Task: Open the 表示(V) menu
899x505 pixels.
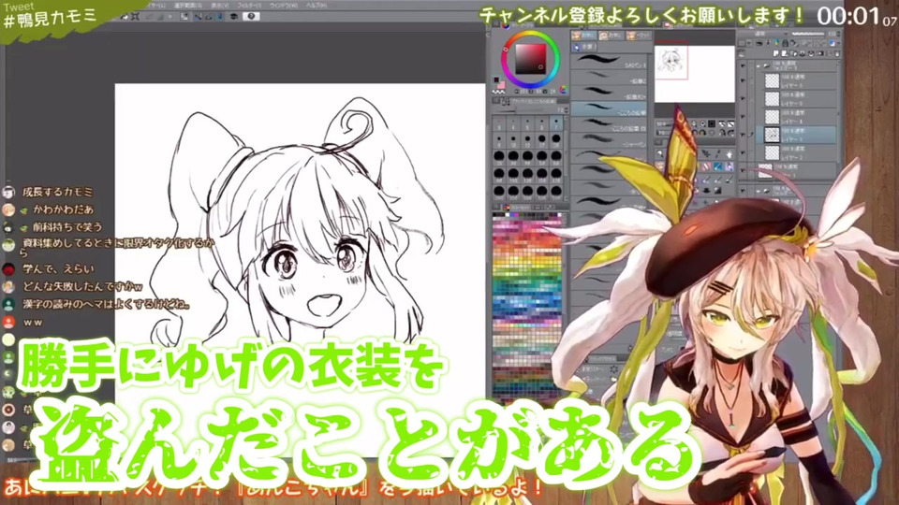Action: [218, 6]
